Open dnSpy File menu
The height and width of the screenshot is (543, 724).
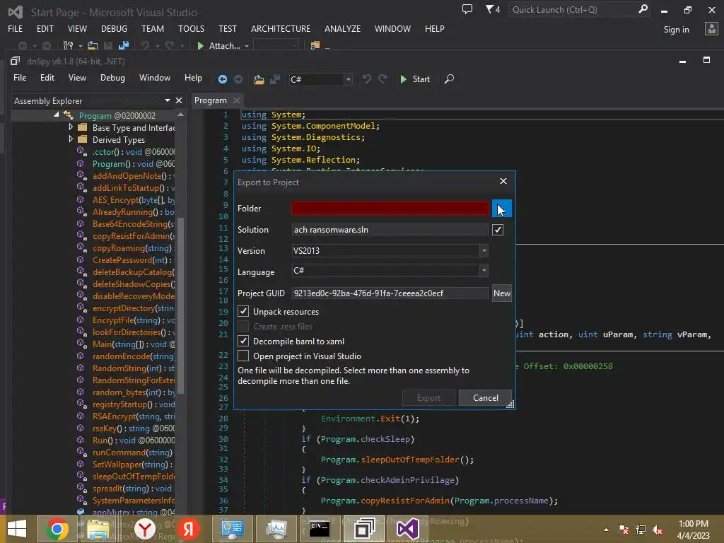[20, 78]
